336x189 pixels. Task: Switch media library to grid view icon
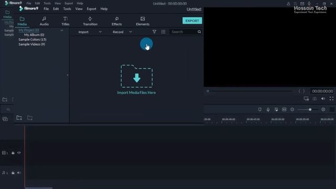163,31
